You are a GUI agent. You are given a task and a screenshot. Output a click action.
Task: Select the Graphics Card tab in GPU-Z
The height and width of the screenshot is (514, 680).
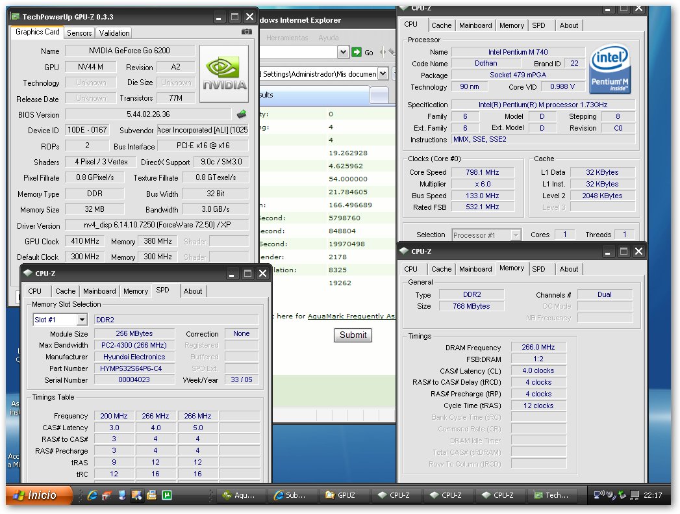coord(37,32)
